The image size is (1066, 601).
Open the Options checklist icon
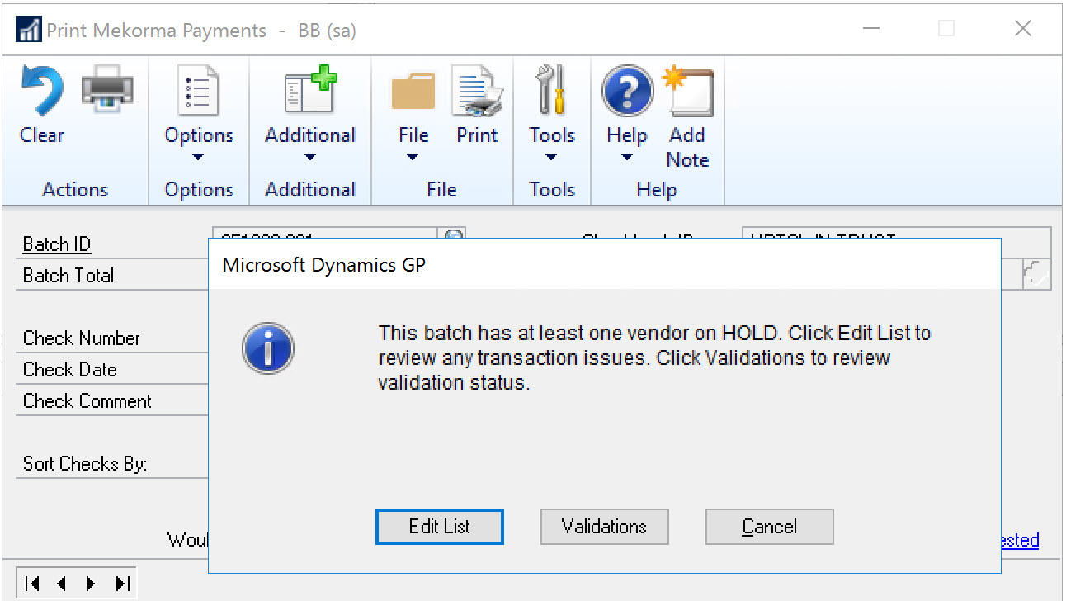[199, 91]
